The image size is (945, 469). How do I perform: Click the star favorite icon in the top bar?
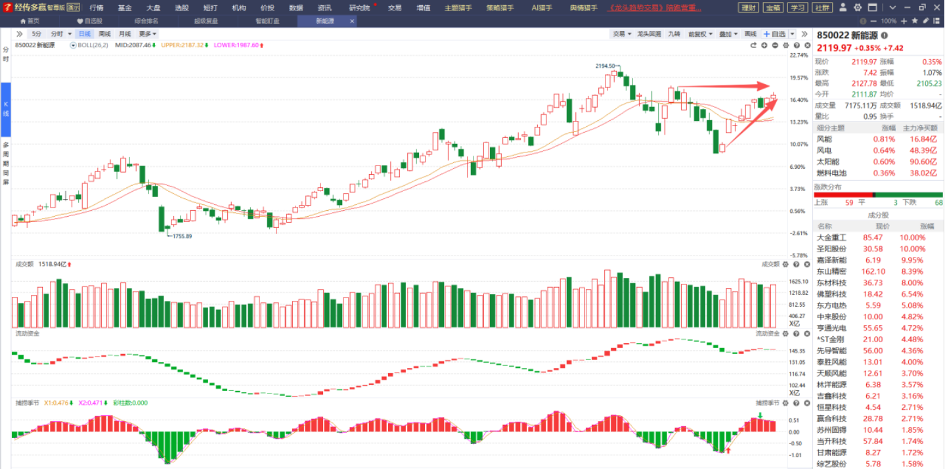pyautogui.click(x=915, y=21)
